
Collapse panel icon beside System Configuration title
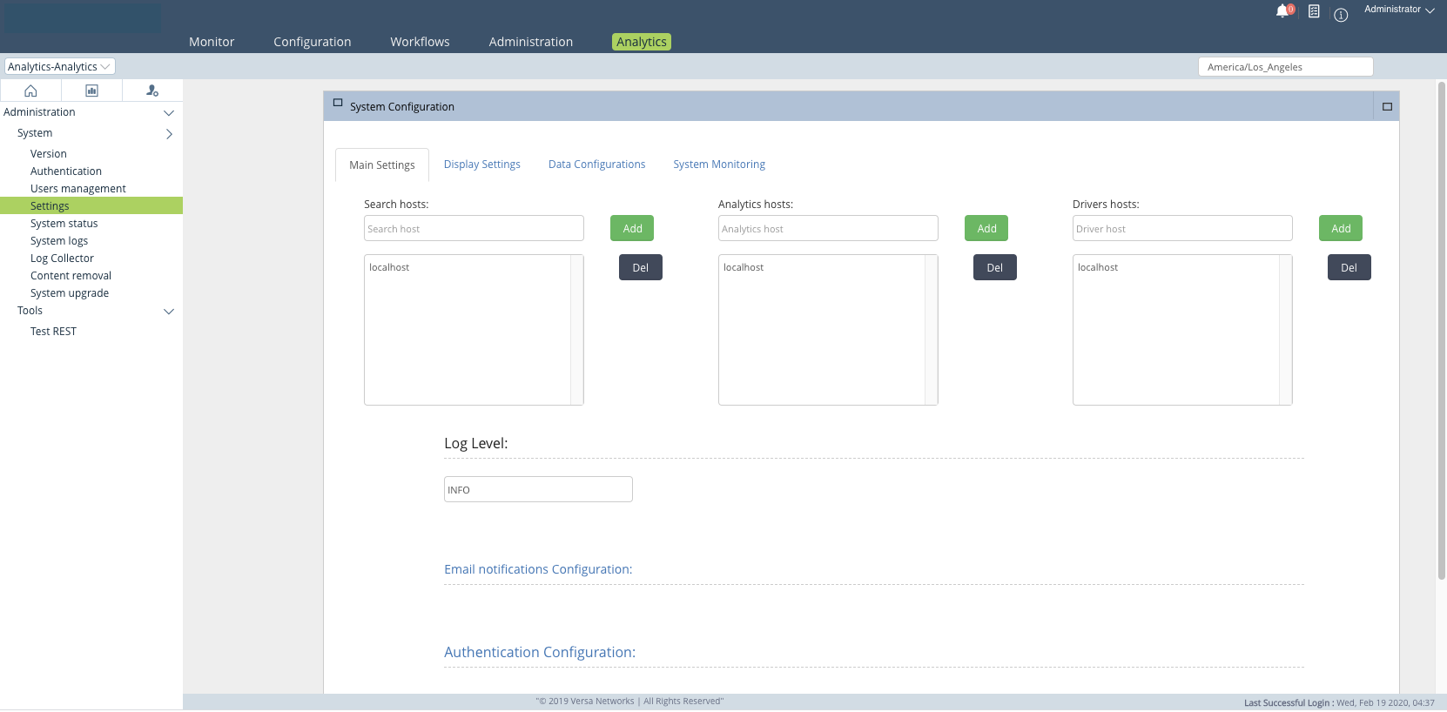tap(338, 103)
